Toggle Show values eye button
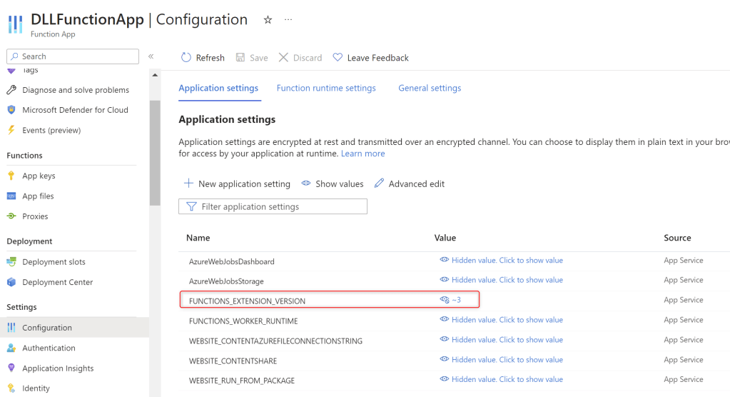The image size is (730, 397). [x=333, y=184]
